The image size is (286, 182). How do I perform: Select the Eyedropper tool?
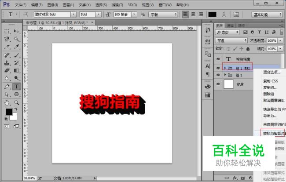point(17,47)
